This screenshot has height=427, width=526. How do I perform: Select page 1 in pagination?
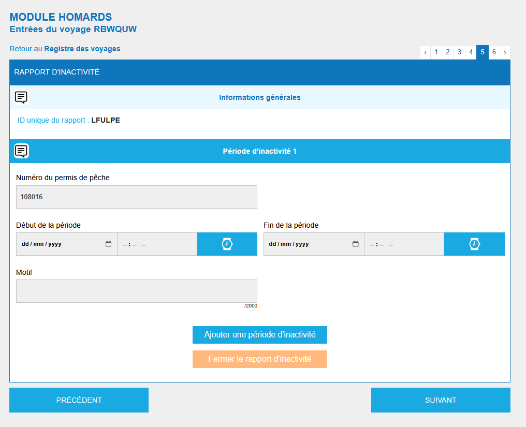pyautogui.click(x=436, y=52)
